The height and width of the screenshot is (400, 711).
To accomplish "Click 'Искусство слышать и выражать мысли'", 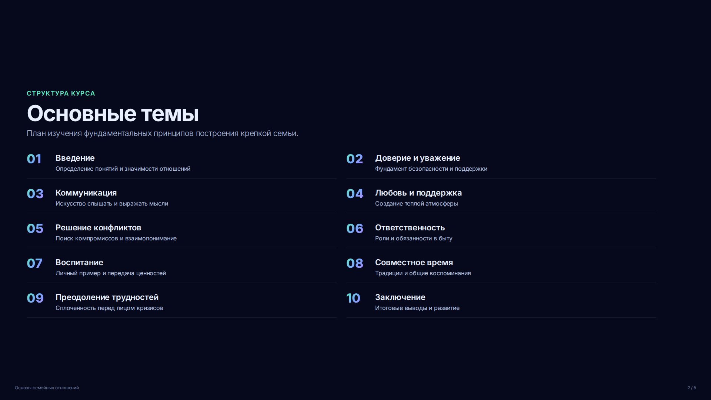I will click(112, 204).
